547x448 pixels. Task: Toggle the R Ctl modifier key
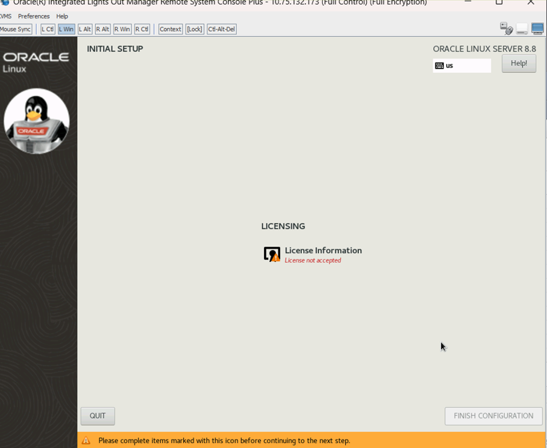pos(142,29)
